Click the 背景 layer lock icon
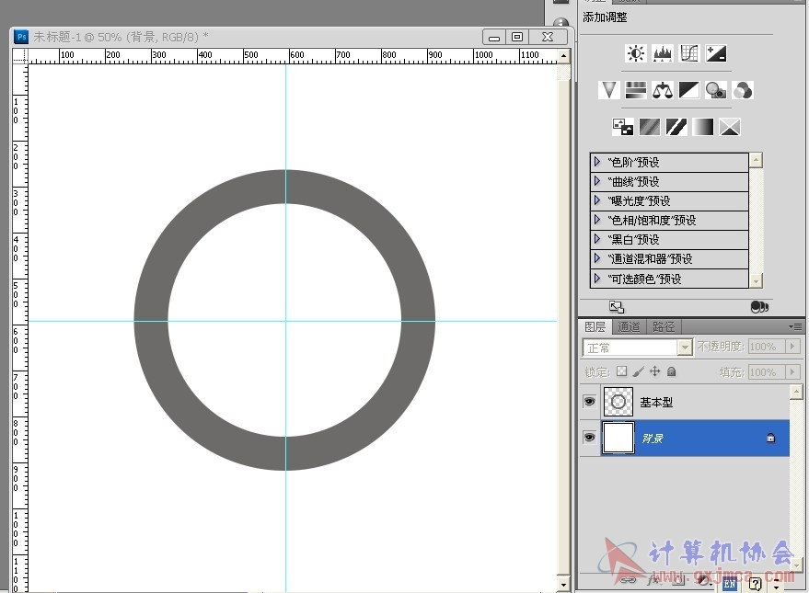 click(770, 438)
